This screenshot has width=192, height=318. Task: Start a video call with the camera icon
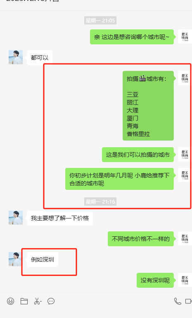point(189,301)
